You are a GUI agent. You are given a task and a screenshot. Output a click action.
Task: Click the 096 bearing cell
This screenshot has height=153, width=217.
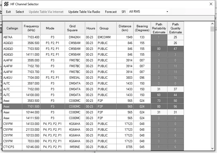pos(142,78)
